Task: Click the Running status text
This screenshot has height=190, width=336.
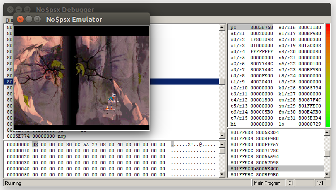Action: point(13,183)
